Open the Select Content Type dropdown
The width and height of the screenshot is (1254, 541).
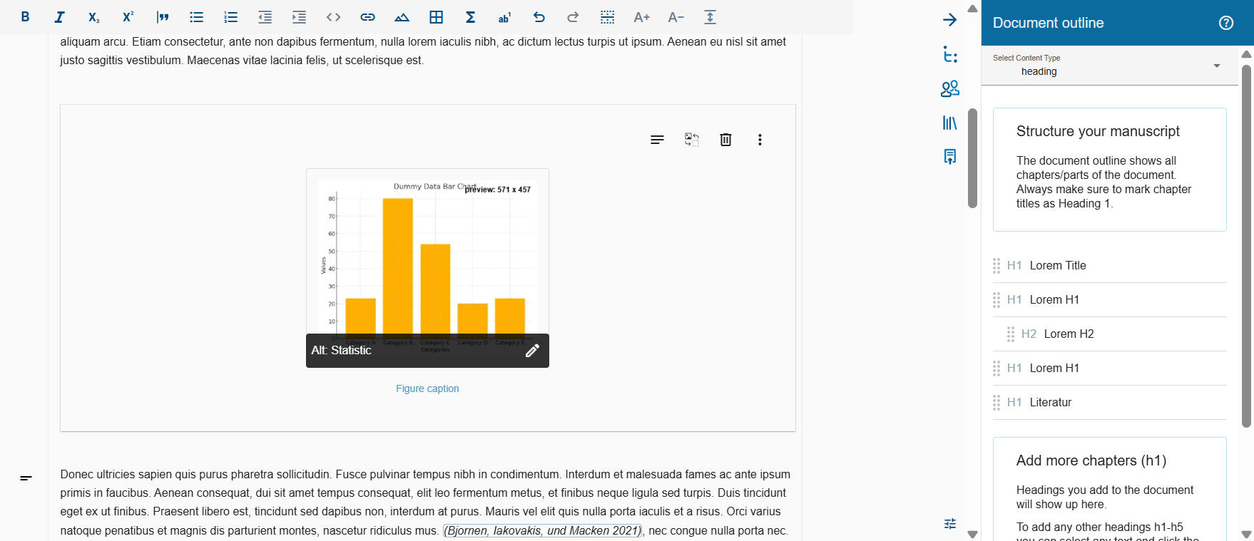(1109, 66)
